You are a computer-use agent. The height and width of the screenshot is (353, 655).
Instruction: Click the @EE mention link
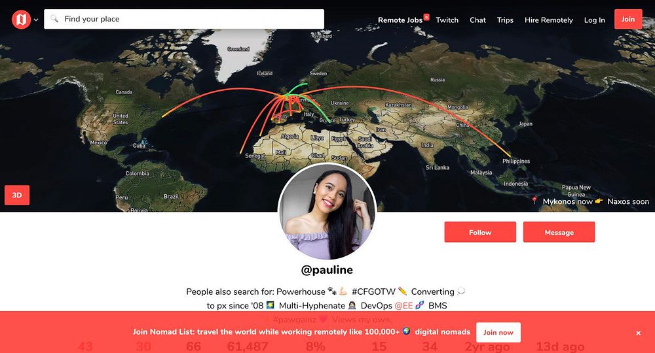(403, 305)
